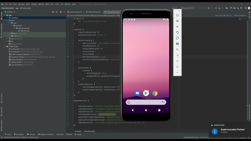Image resolution: width=251 pixels, height=141 pixels.
Task: Select local.properties in project tree
Action: pyautogui.click(x=20, y=65)
